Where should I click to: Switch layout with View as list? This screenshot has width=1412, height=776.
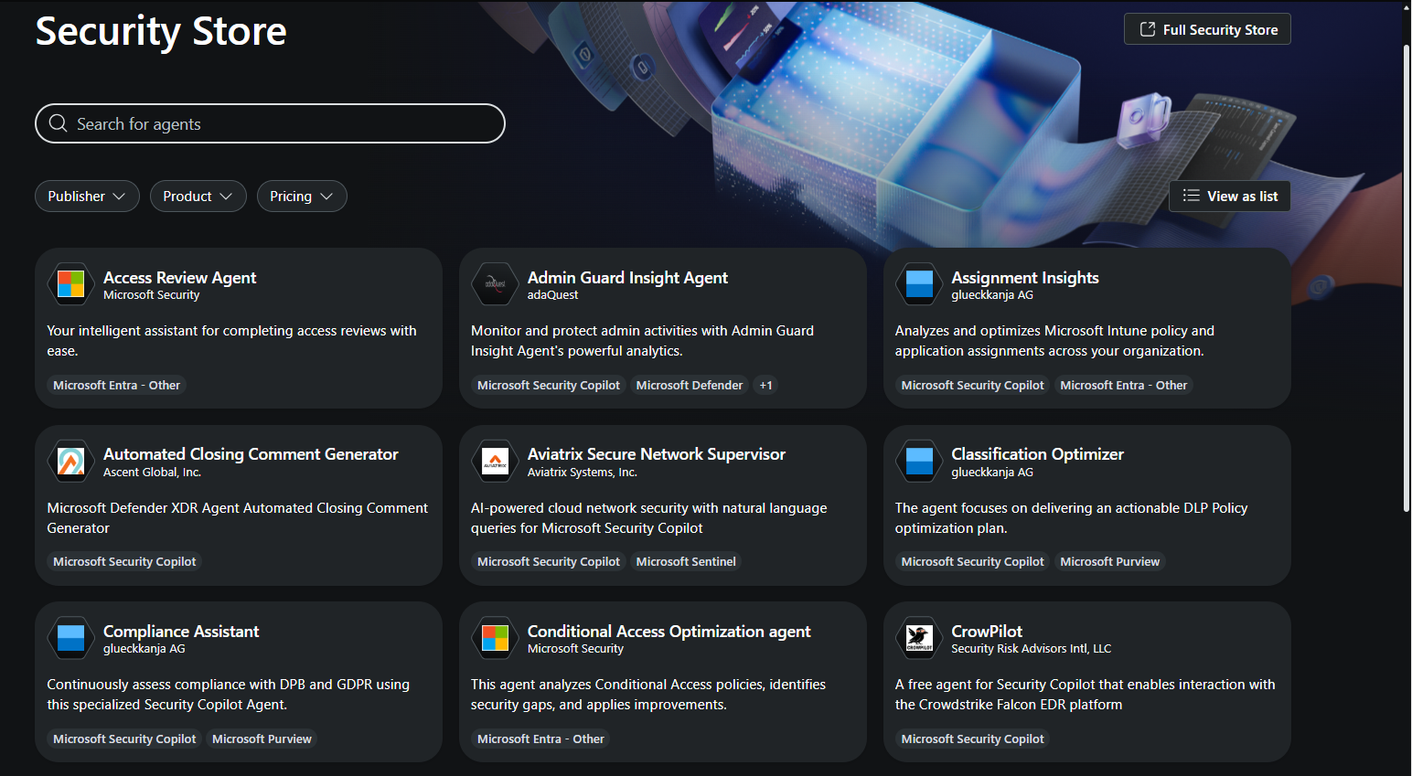coord(1229,196)
